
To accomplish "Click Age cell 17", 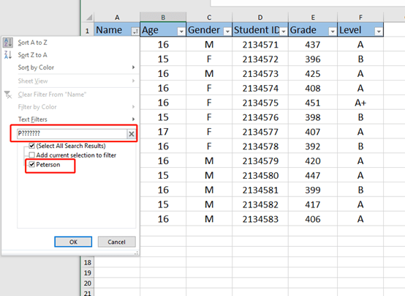I will (x=163, y=132).
